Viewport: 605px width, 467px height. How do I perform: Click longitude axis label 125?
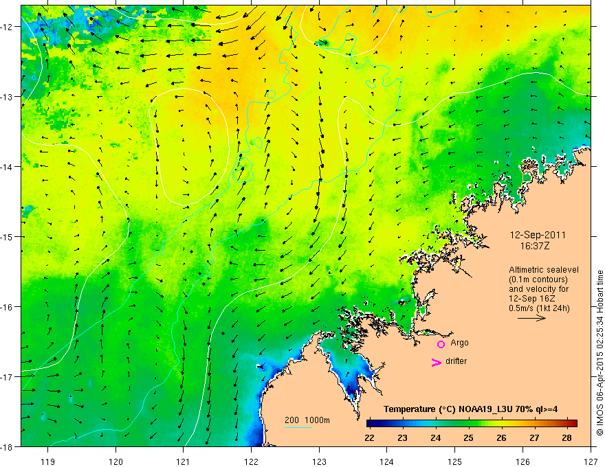tap(454, 462)
